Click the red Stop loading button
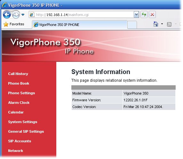 click(152, 15)
